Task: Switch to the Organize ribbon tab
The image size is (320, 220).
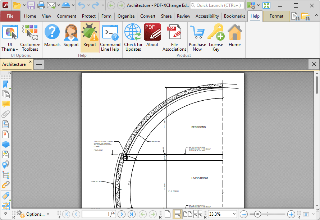Action: (x=126, y=16)
